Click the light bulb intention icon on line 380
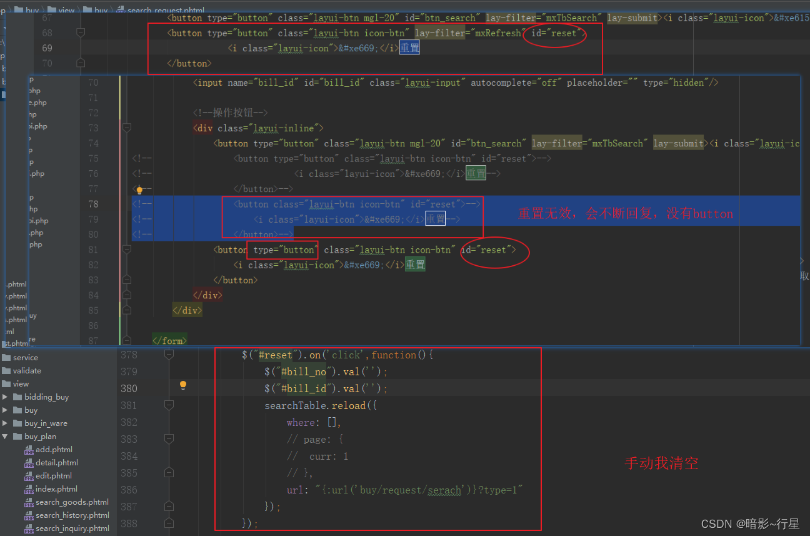810x536 pixels. pyautogui.click(x=183, y=385)
